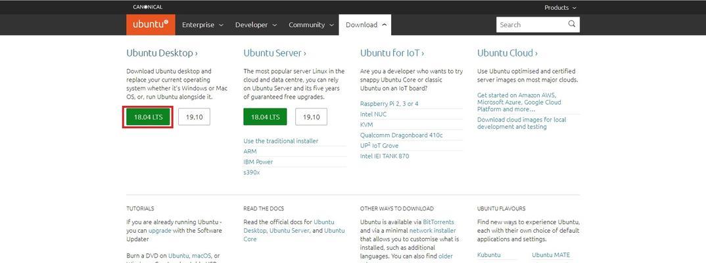Open the IBM Power link
Screen dimensions: 706x263
pyautogui.click(x=258, y=162)
